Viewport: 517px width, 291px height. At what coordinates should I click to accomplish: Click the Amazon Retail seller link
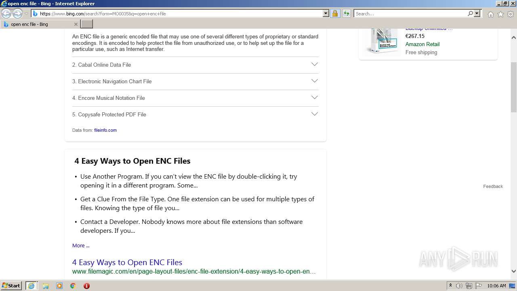422,44
